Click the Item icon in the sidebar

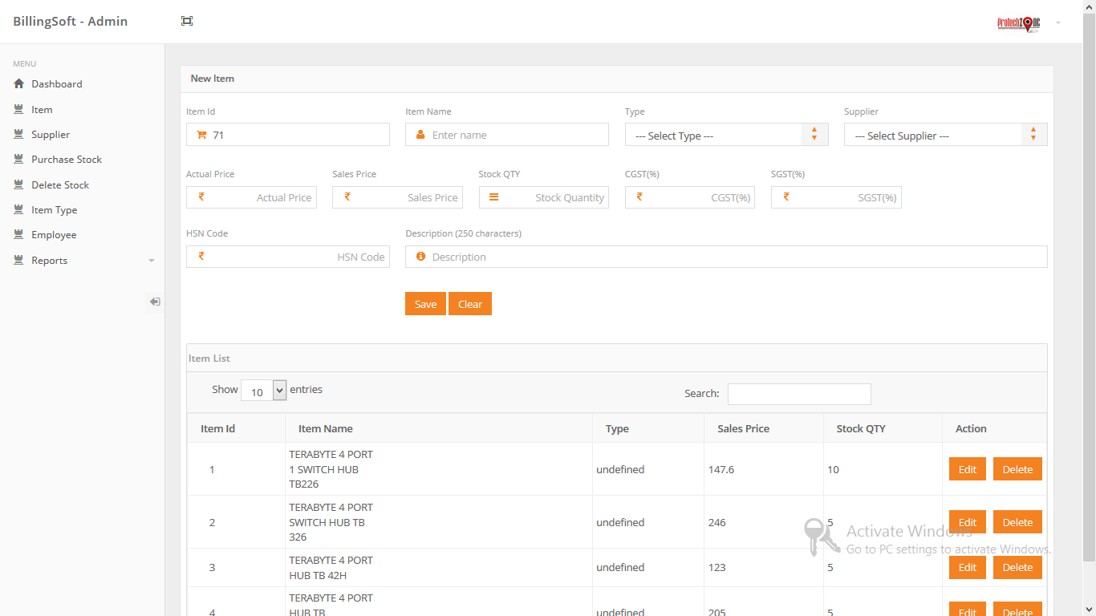pyautogui.click(x=17, y=109)
